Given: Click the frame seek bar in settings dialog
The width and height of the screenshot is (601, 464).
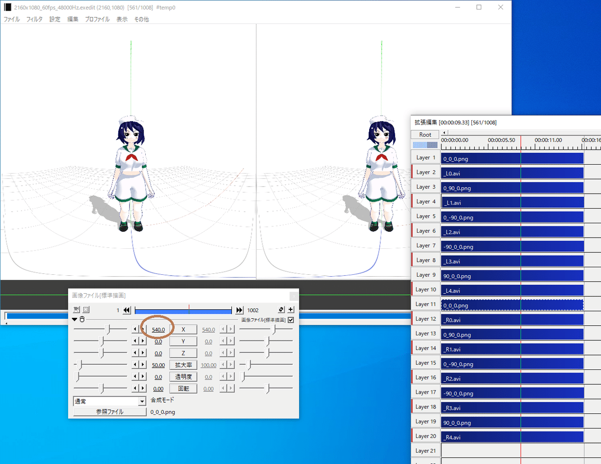Looking at the screenshot, I should click(x=183, y=310).
